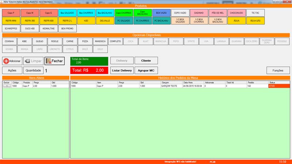Select the Copo P product
The width and height of the screenshot is (292, 164).
point(11,13)
